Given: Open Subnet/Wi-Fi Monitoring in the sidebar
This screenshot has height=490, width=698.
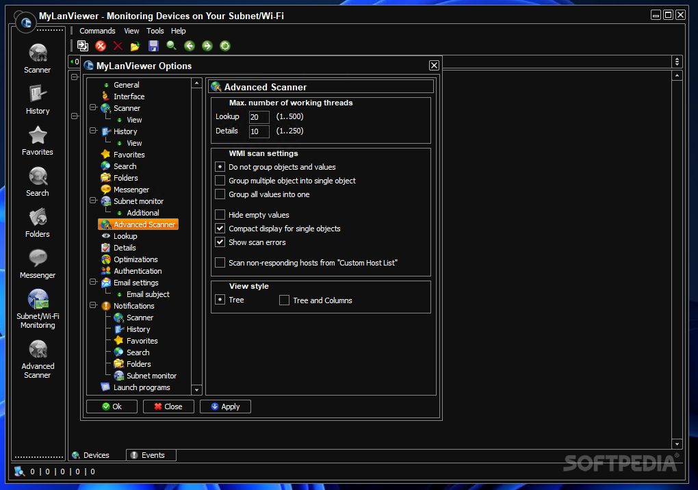Looking at the screenshot, I should tap(38, 309).
